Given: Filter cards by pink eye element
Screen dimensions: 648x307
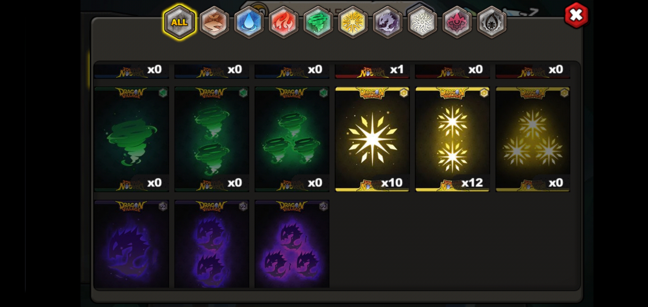Looking at the screenshot, I should (x=457, y=22).
